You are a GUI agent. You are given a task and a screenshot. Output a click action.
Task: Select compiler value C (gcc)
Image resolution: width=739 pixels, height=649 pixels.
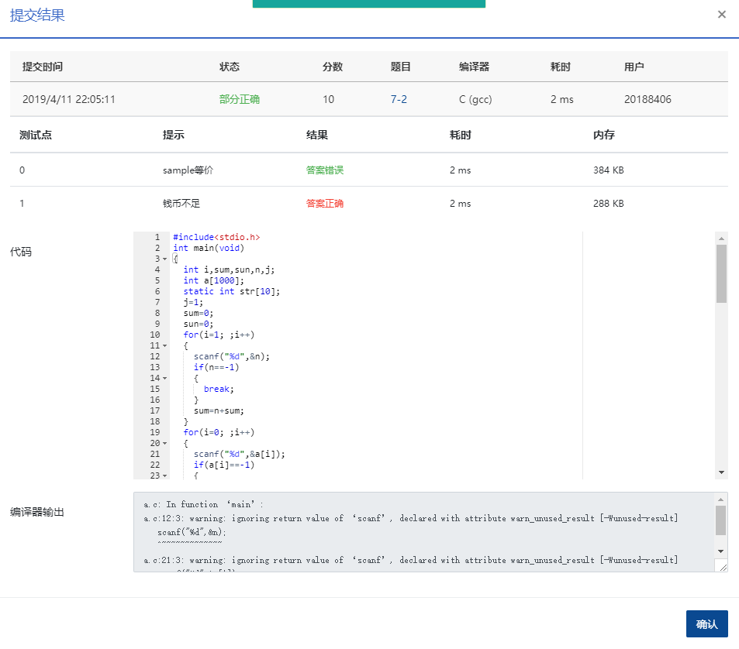(475, 99)
